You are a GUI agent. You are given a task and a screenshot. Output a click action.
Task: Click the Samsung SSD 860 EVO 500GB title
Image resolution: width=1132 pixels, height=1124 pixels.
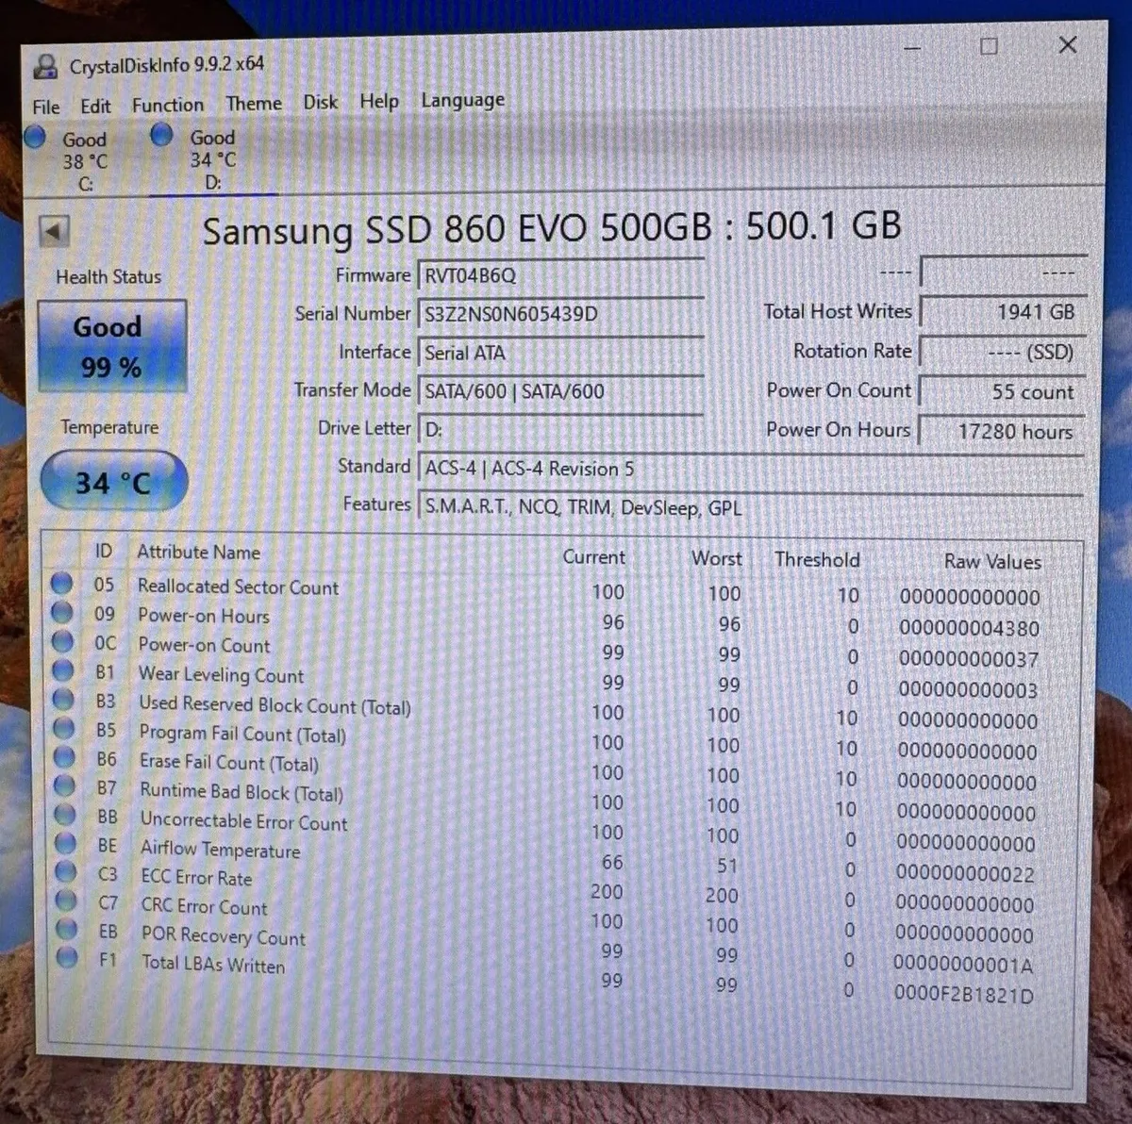[552, 228]
